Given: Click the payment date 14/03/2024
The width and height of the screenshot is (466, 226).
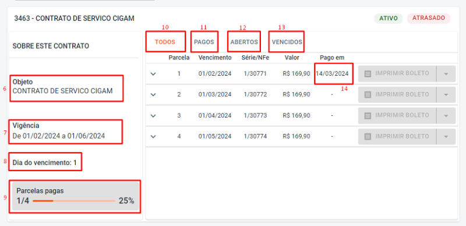Looking at the screenshot, I should (332, 73).
